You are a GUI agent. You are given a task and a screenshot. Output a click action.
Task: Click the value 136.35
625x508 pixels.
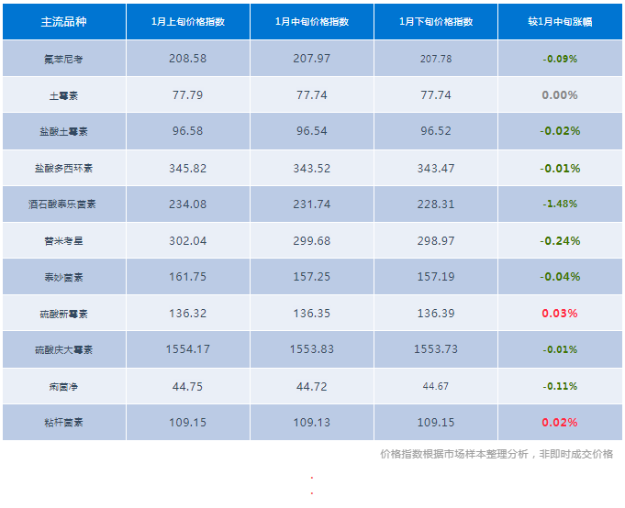[x=312, y=314]
